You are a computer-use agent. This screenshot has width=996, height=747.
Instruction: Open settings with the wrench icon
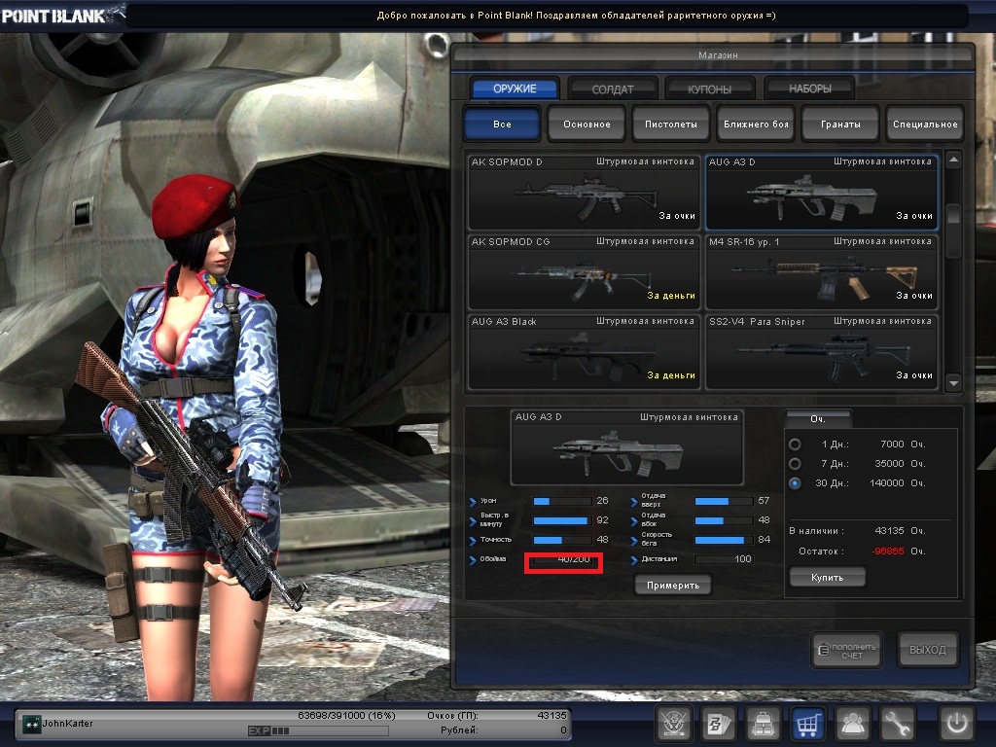[899, 724]
